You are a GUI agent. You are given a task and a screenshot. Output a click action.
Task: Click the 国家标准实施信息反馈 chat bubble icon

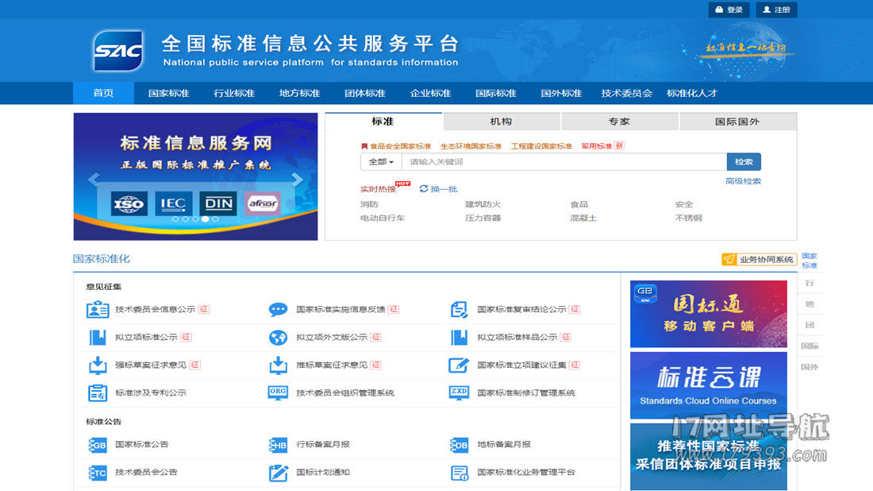point(278,310)
